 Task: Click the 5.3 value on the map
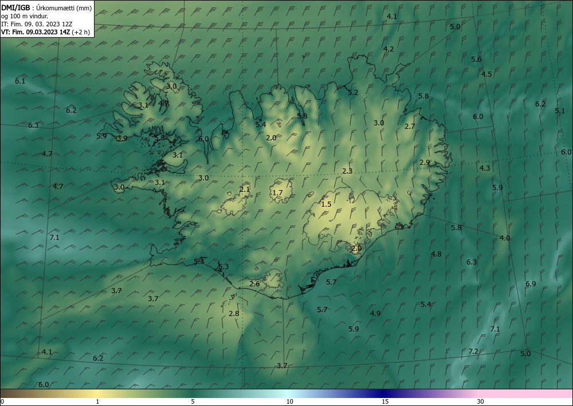coord(223,266)
